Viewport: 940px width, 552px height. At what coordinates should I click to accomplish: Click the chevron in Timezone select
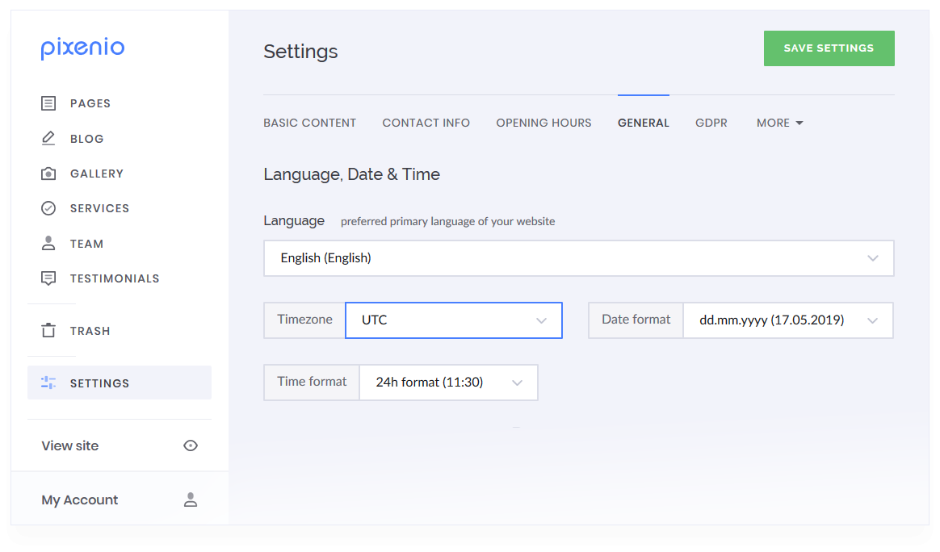click(541, 320)
